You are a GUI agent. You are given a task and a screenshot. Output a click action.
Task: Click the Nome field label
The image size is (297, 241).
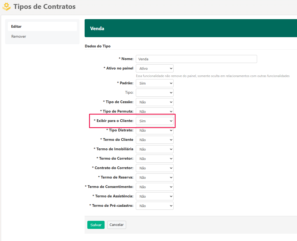126,59
